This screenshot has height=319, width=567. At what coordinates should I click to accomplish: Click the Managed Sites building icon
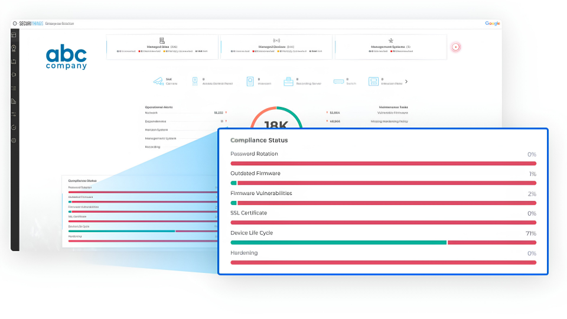coord(162,41)
